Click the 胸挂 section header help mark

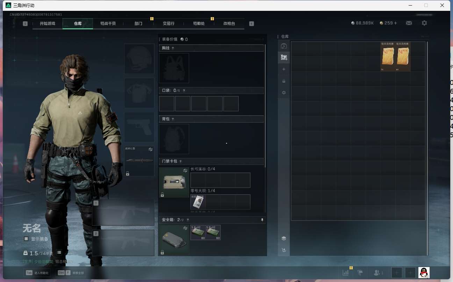(x=173, y=48)
